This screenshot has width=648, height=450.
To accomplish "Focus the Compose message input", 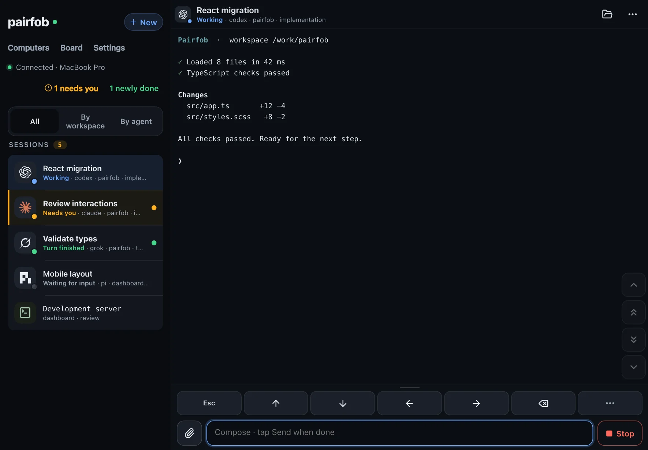I will (400, 433).
